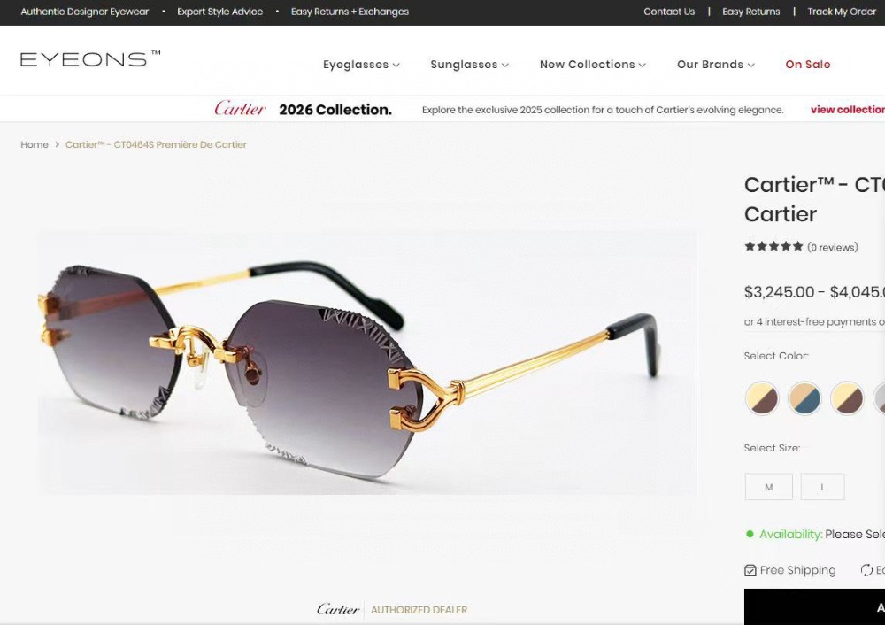Open the Our Brands dropdown
The width and height of the screenshot is (885, 625).
[x=716, y=65]
